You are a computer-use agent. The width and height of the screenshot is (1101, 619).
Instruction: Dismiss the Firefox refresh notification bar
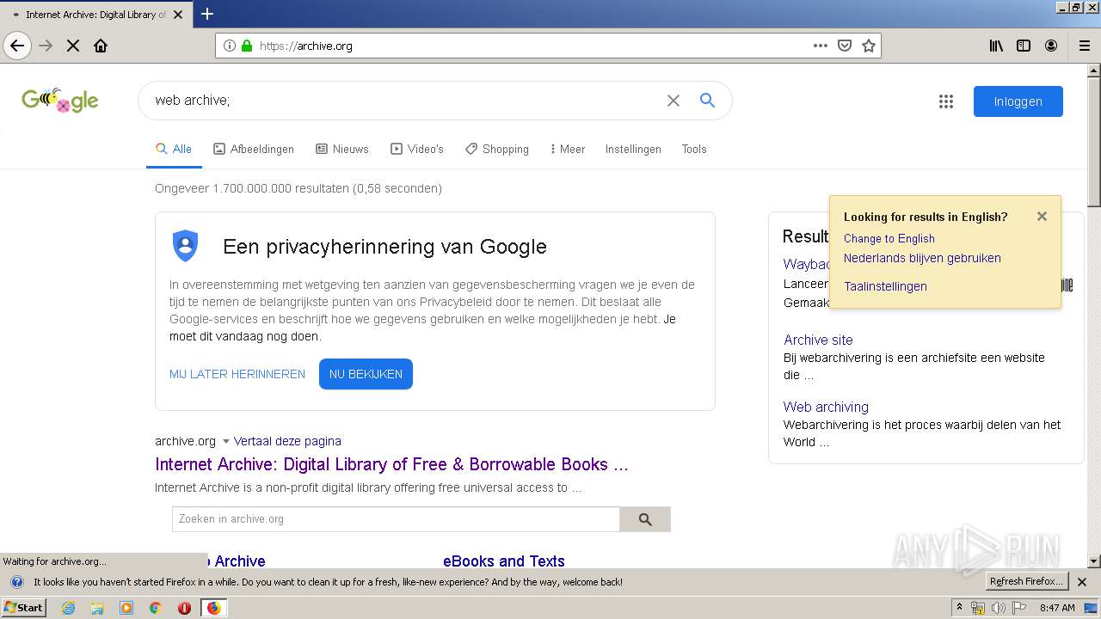pos(1082,582)
